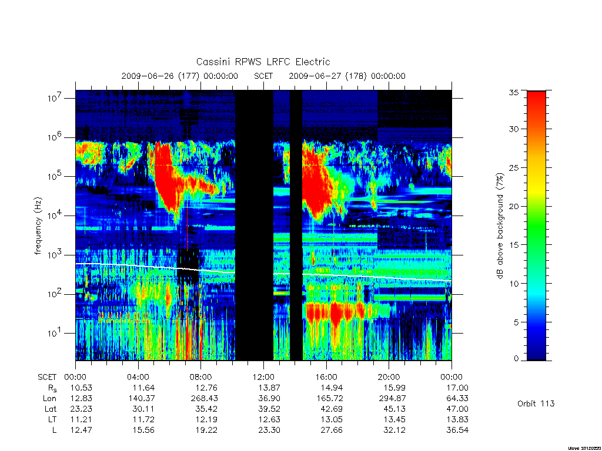Screen dimensions: 602x451
Task: Click the Lon value 140.37
Action: [141, 399]
